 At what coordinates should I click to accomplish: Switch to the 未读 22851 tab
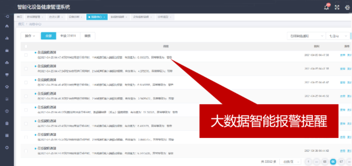point(68,36)
